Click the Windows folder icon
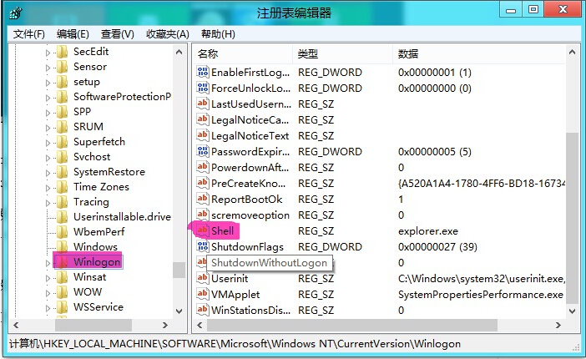The width and height of the screenshot is (586, 359). 62,246
